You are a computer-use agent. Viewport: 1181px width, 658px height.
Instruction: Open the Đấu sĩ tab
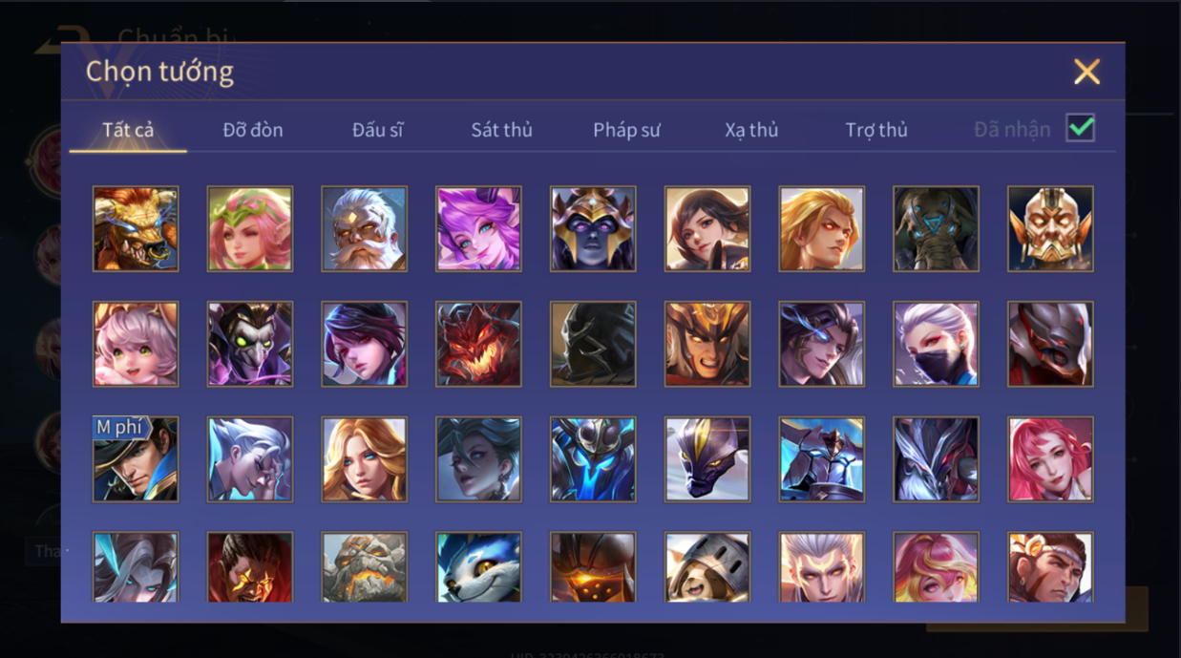[x=377, y=130]
